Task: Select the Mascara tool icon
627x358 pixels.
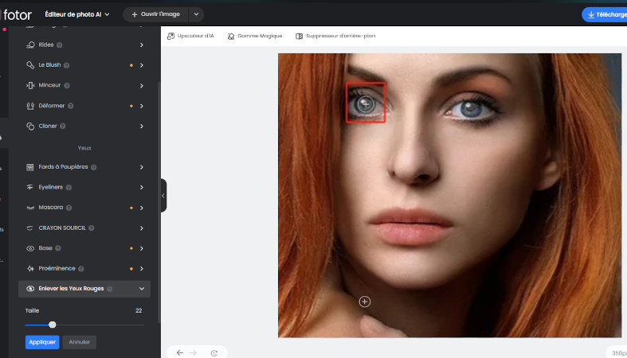Action: (x=30, y=208)
